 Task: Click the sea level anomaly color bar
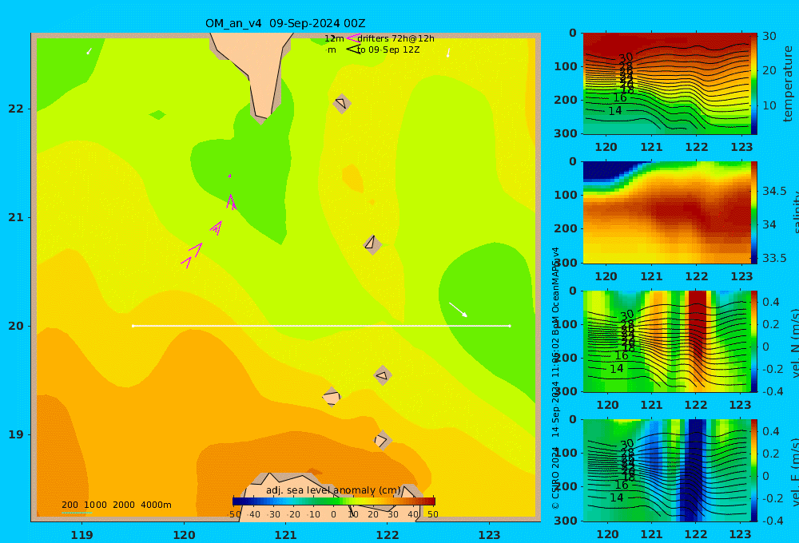click(334, 501)
